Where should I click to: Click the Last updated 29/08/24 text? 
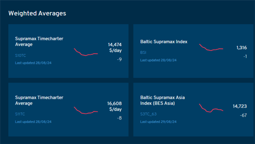point(158,122)
